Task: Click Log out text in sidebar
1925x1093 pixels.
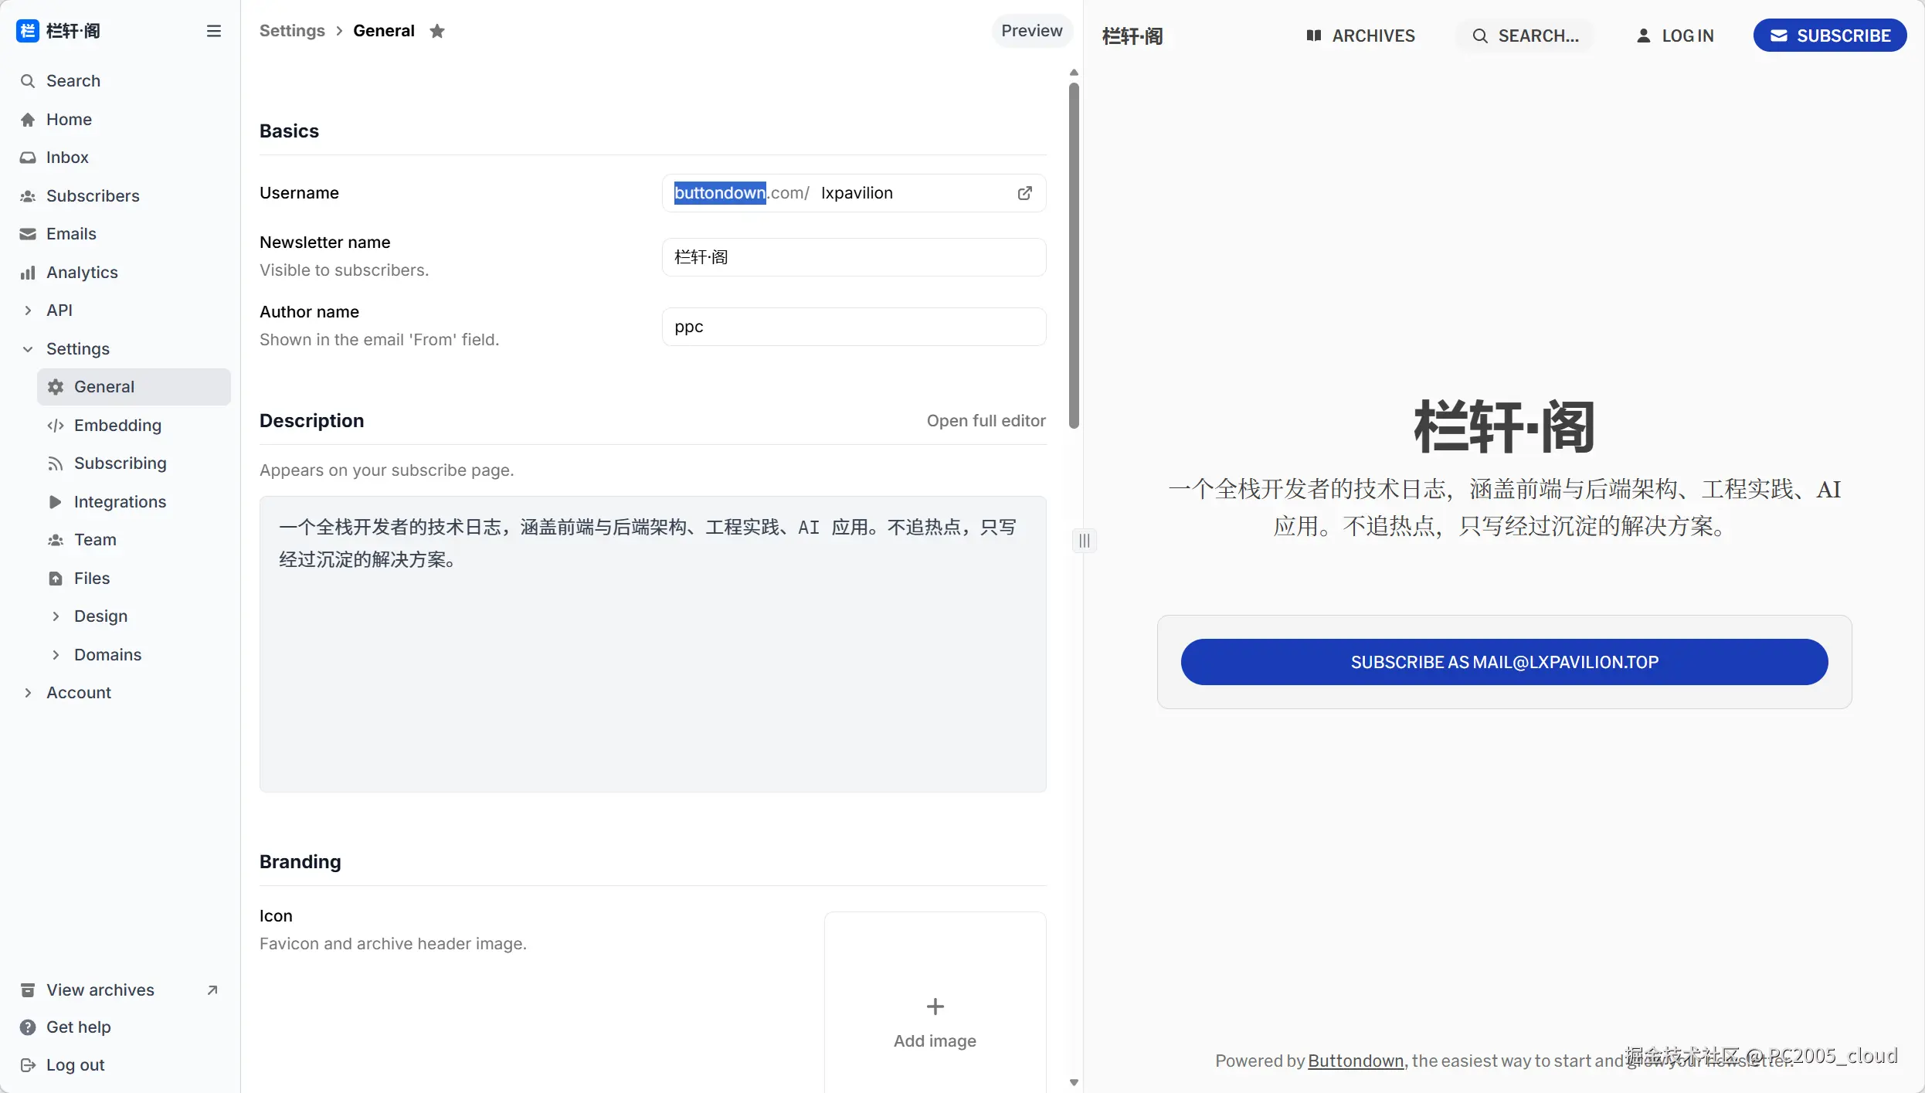Action: 76,1065
